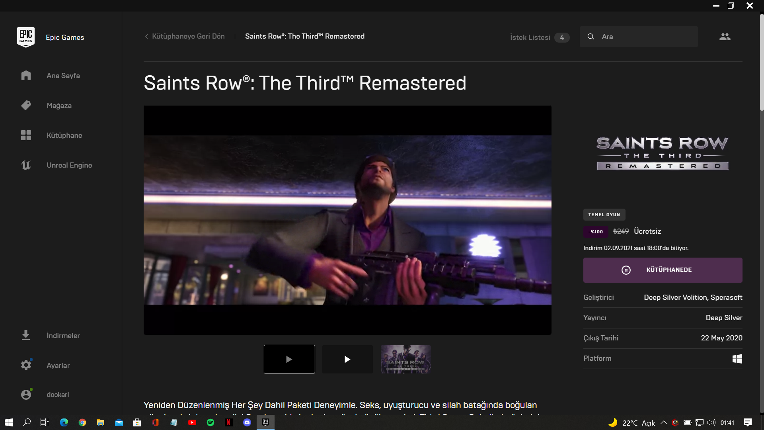Open Kütüphane library from sidebar
Screen dimensions: 764x430
point(64,135)
